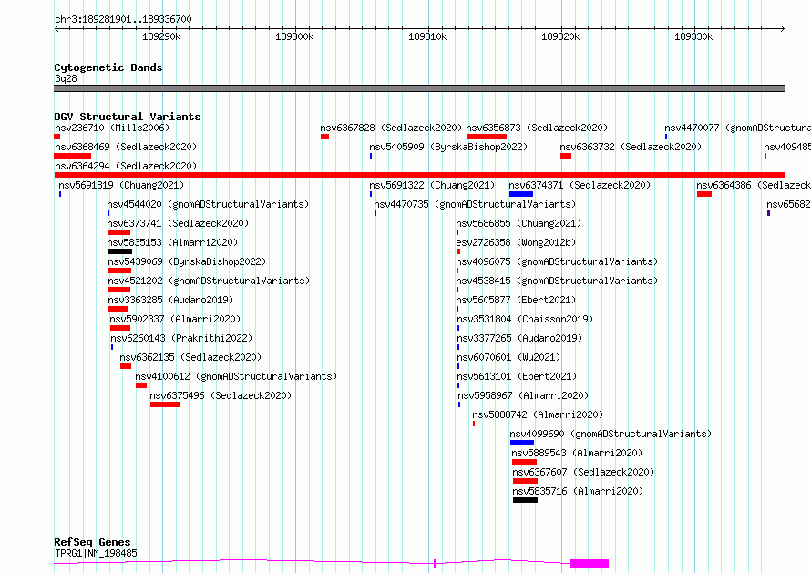Click the 189320k ruler tick label
Image resolution: width=811 pixels, height=573 pixels.
click(x=560, y=36)
